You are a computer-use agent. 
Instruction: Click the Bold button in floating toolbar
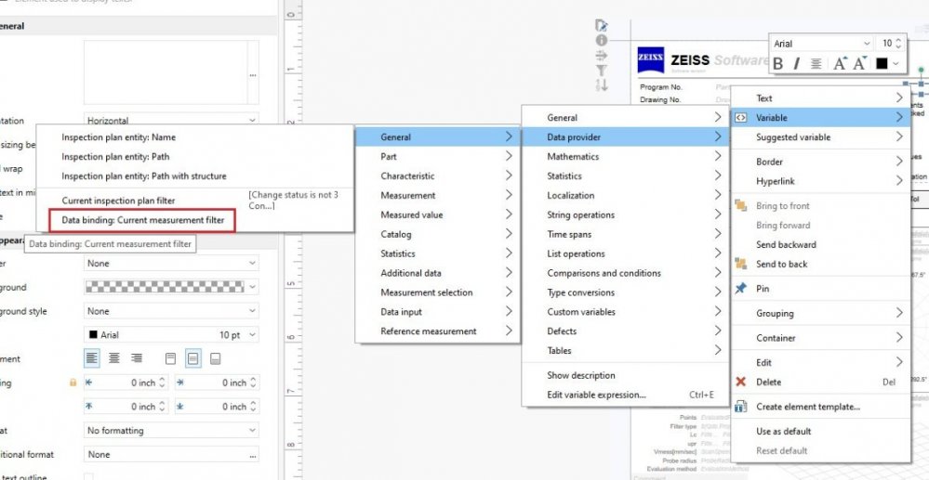click(778, 64)
